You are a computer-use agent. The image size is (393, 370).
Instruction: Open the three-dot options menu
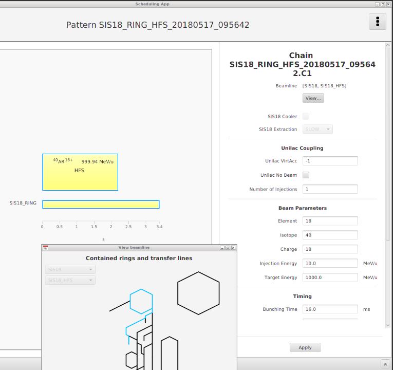pos(378,22)
